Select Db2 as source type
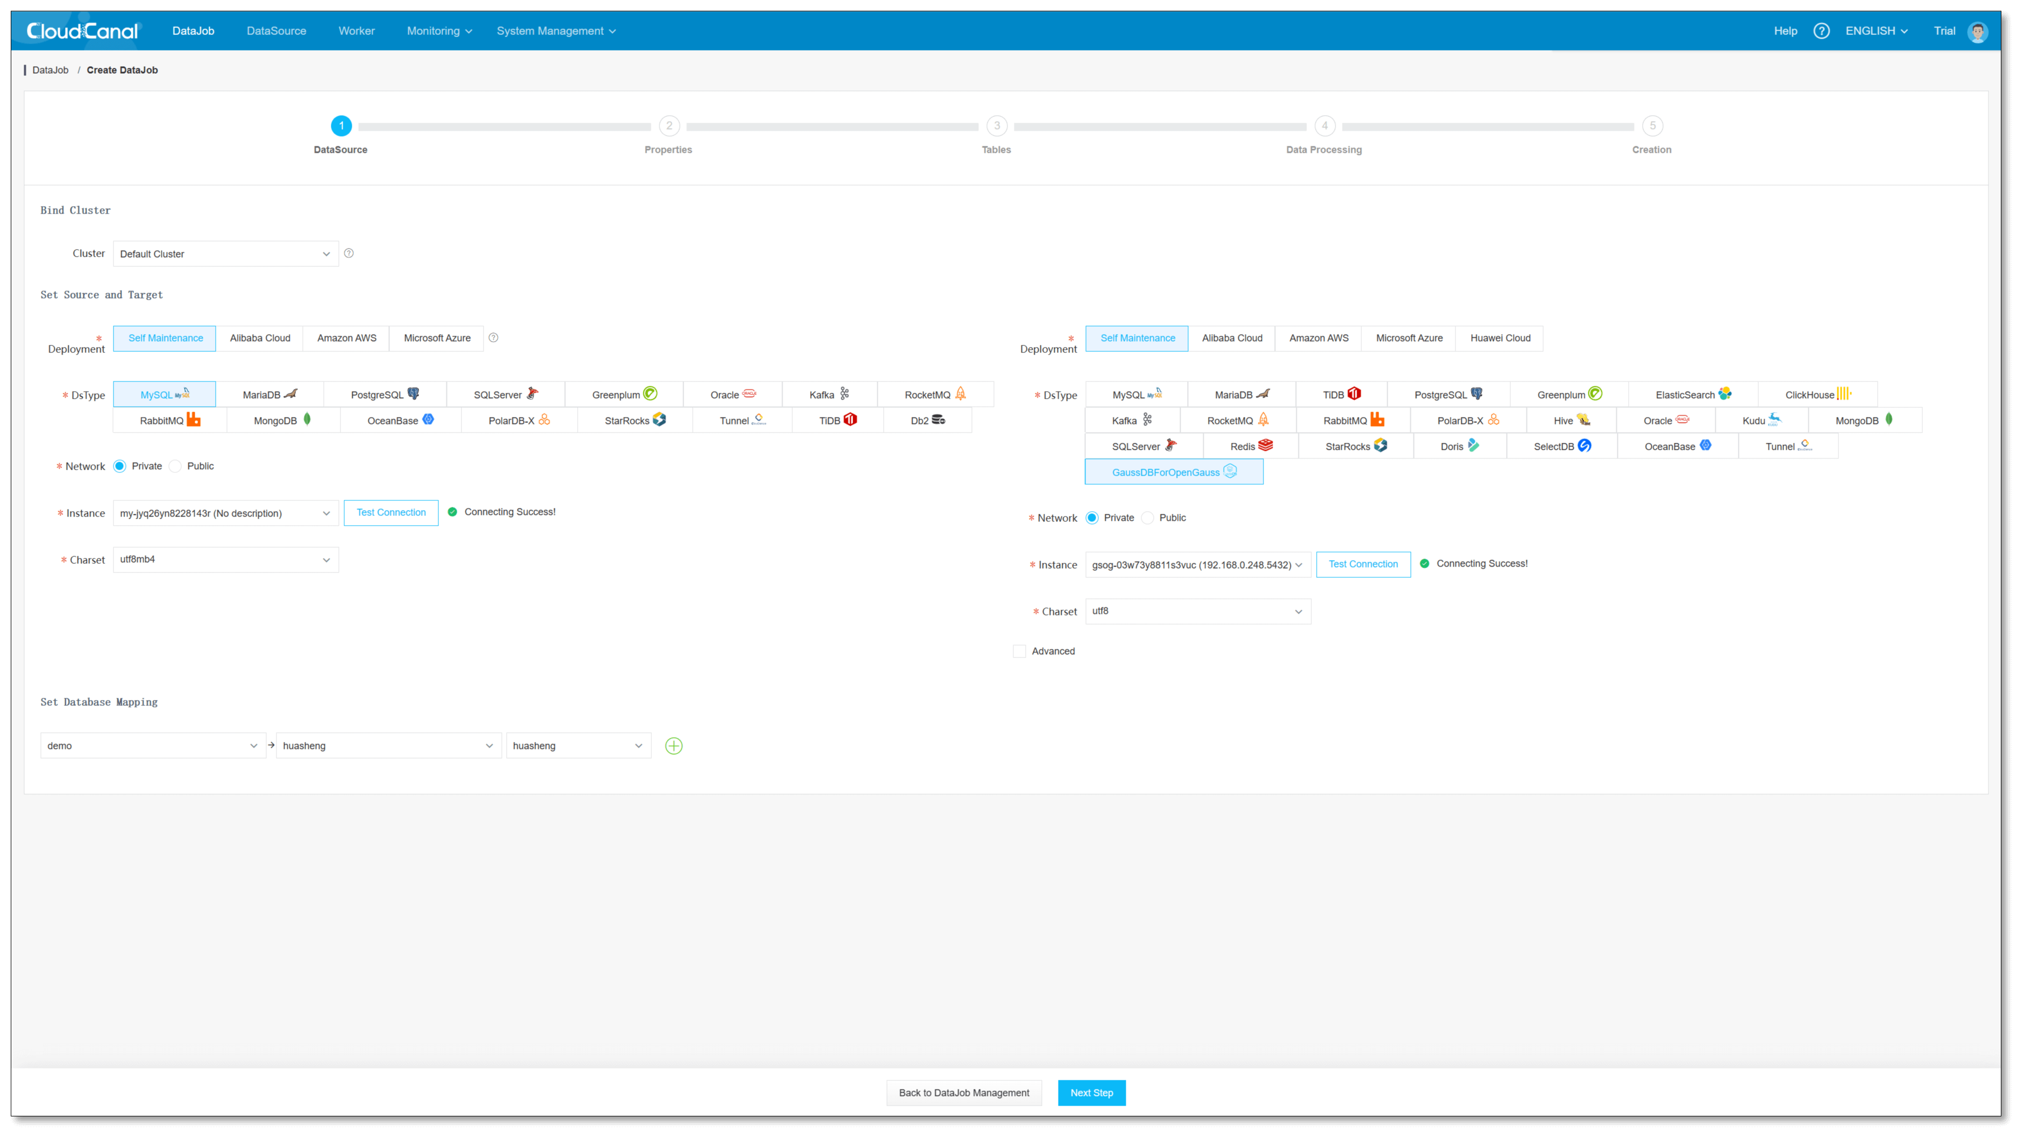Image resolution: width=2017 pixels, height=1132 pixels. pos(927,421)
